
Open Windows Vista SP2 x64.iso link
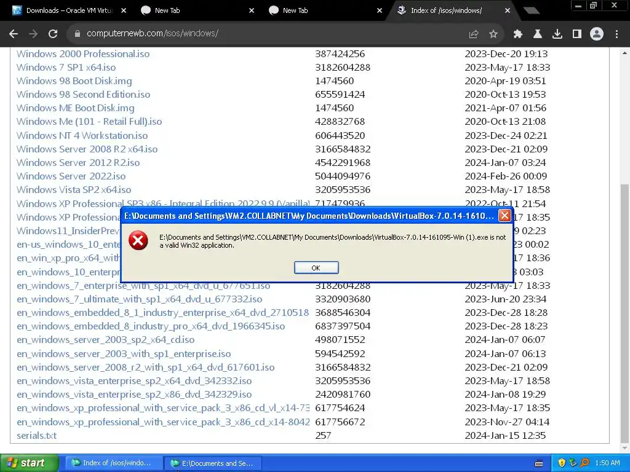click(74, 190)
